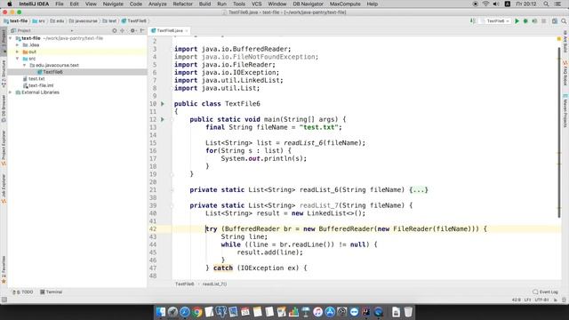Expand the .idea folder arrow

17,45
